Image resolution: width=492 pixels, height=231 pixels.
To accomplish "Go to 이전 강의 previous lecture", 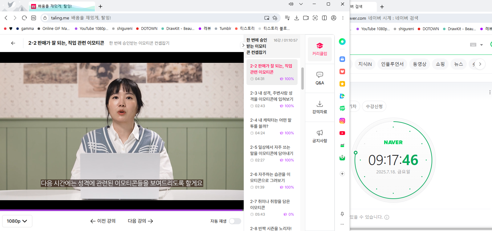I will pyautogui.click(x=103, y=221).
